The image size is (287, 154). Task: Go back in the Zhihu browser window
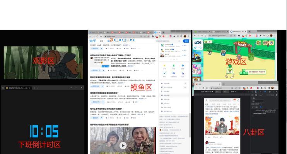90,37
